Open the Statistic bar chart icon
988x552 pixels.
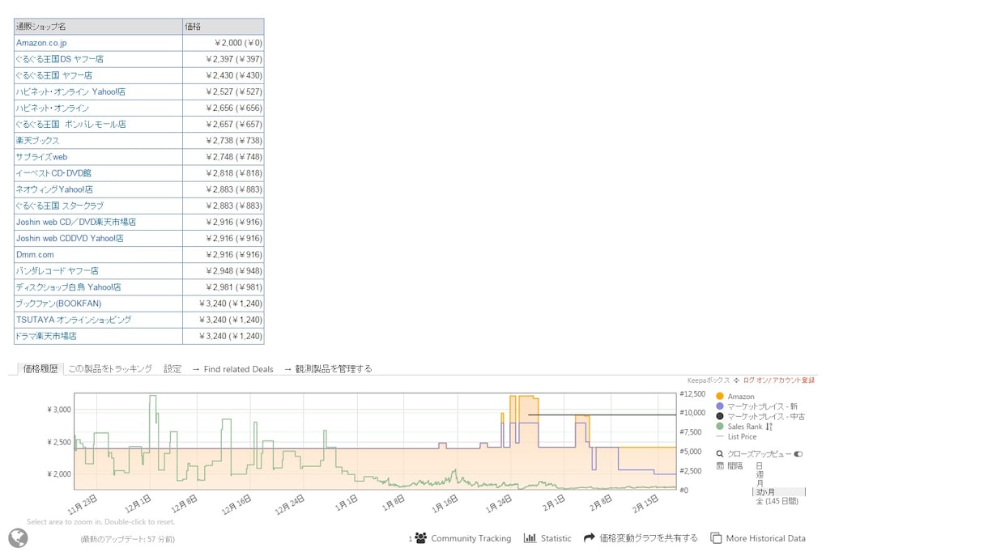pyautogui.click(x=530, y=538)
